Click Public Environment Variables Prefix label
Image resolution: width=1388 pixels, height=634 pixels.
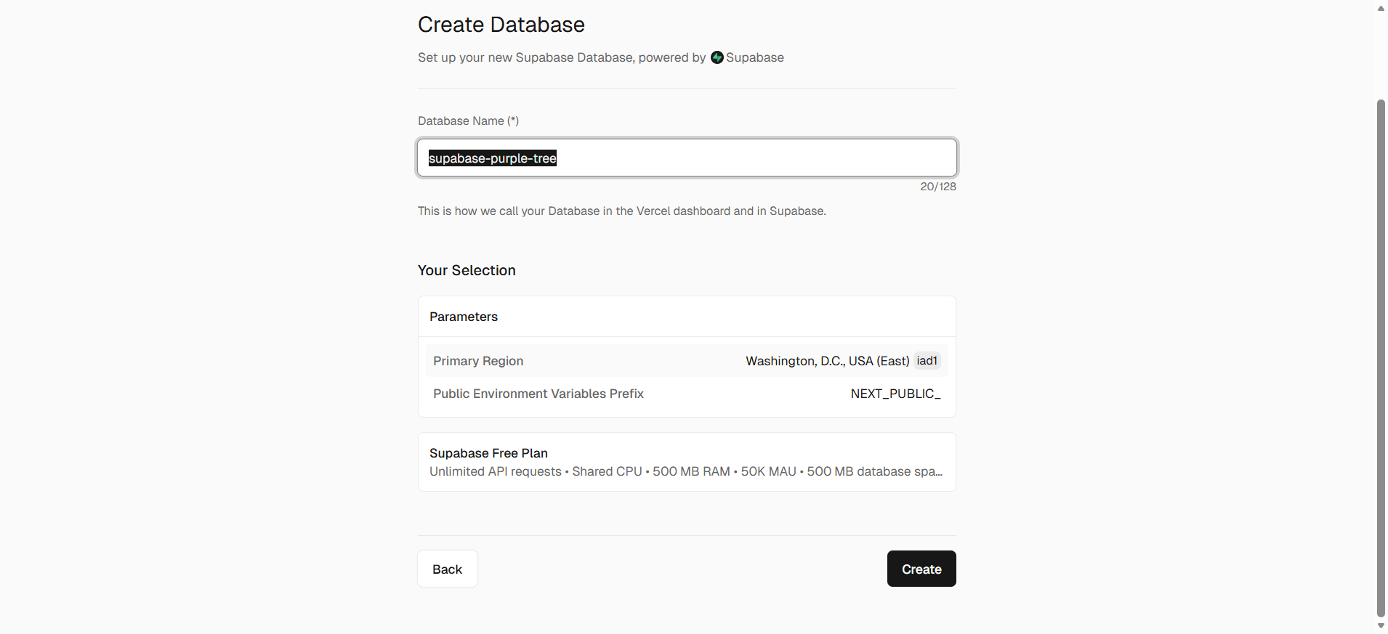(538, 394)
